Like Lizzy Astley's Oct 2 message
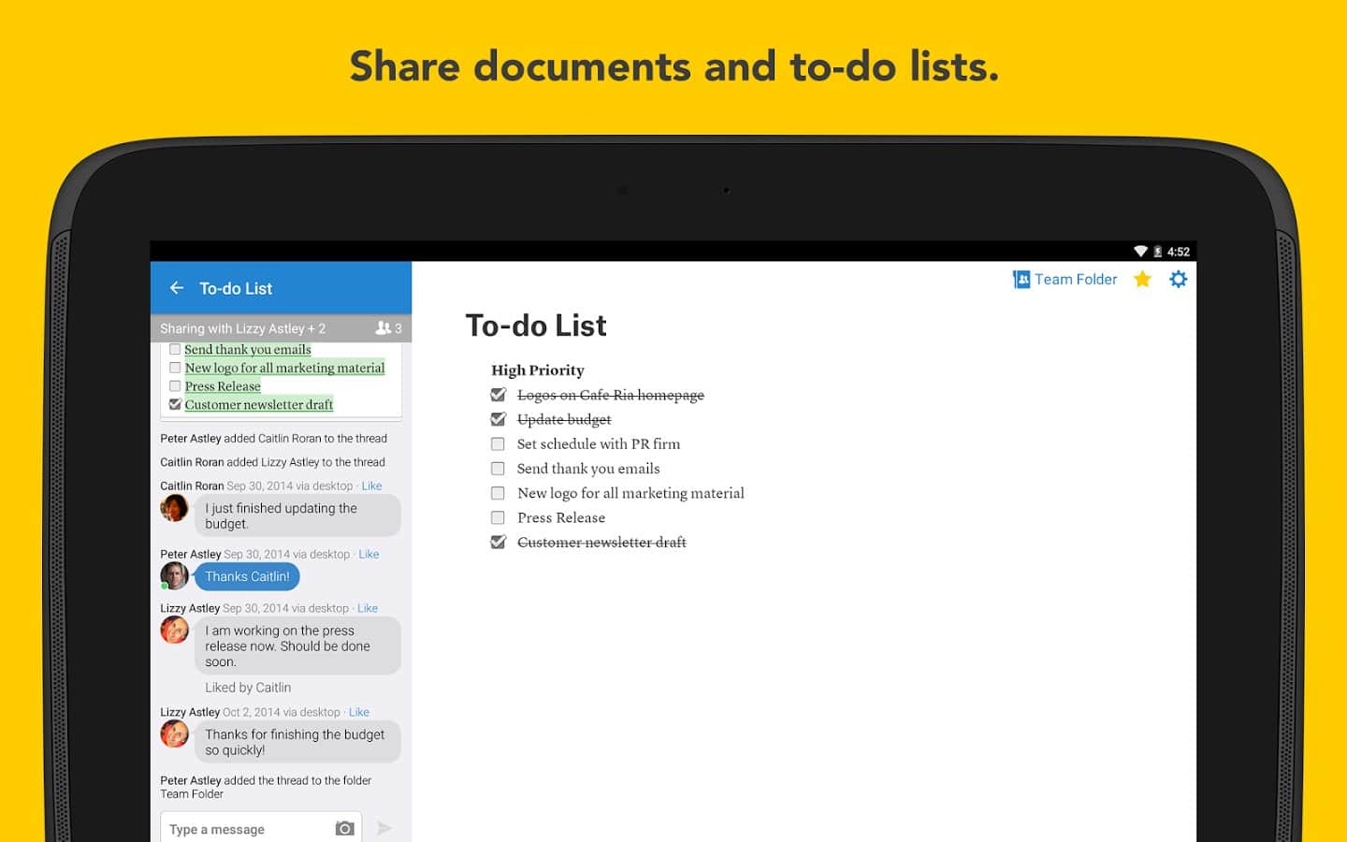Screen dimensions: 1347x842 tap(358, 713)
